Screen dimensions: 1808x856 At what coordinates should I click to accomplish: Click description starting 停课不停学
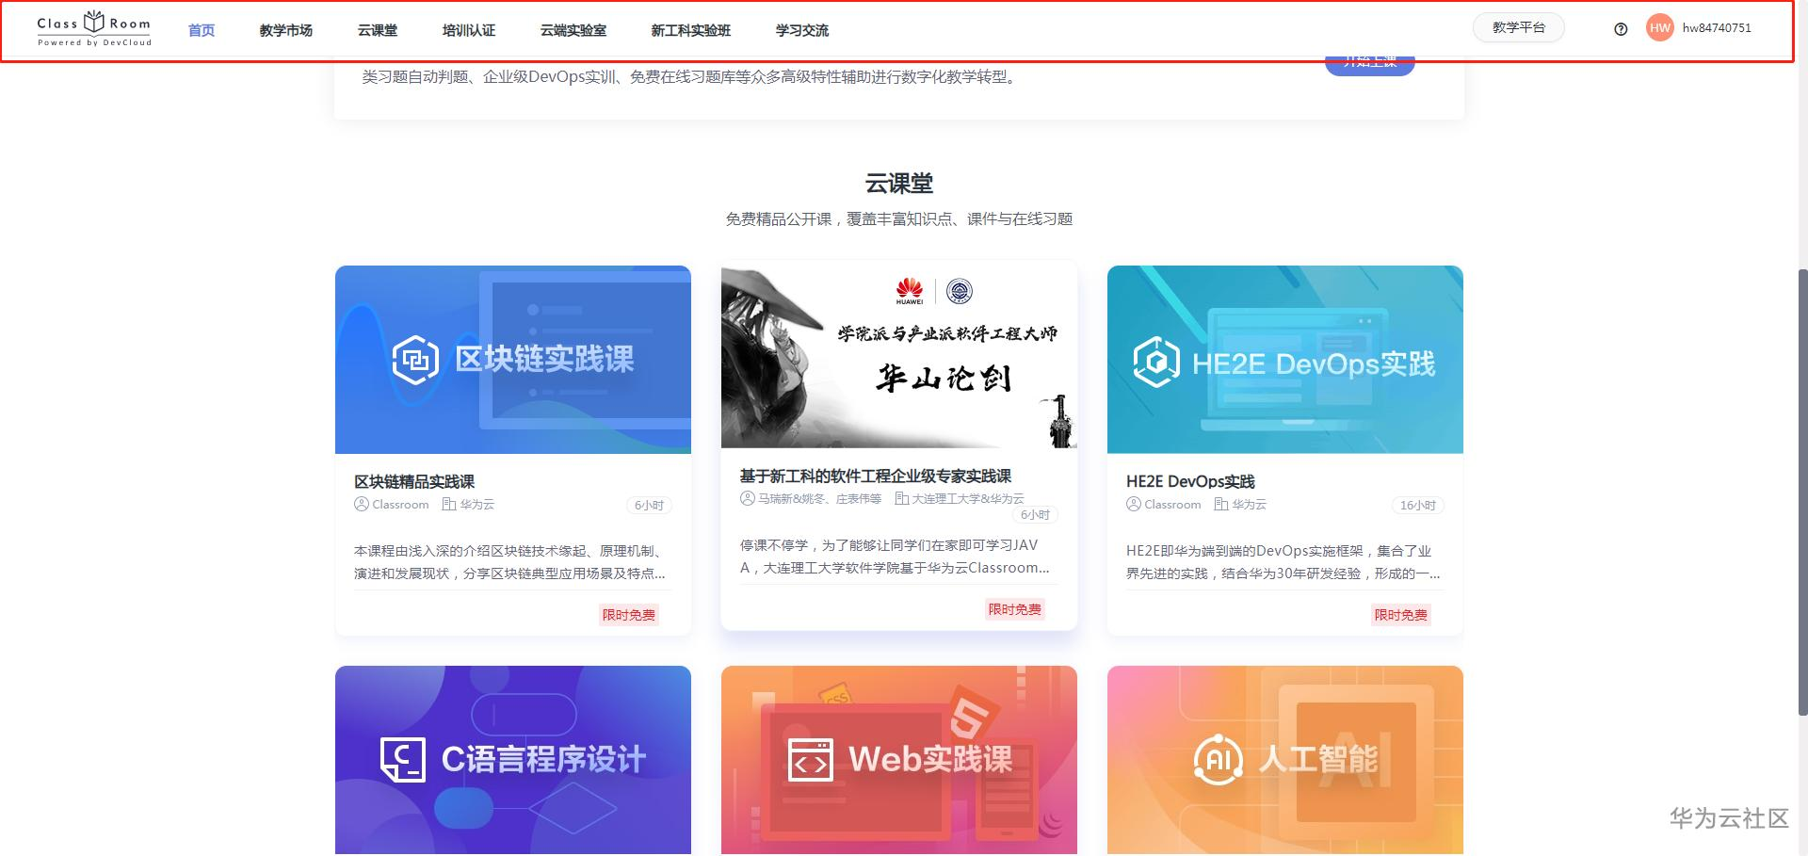click(x=895, y=557)
